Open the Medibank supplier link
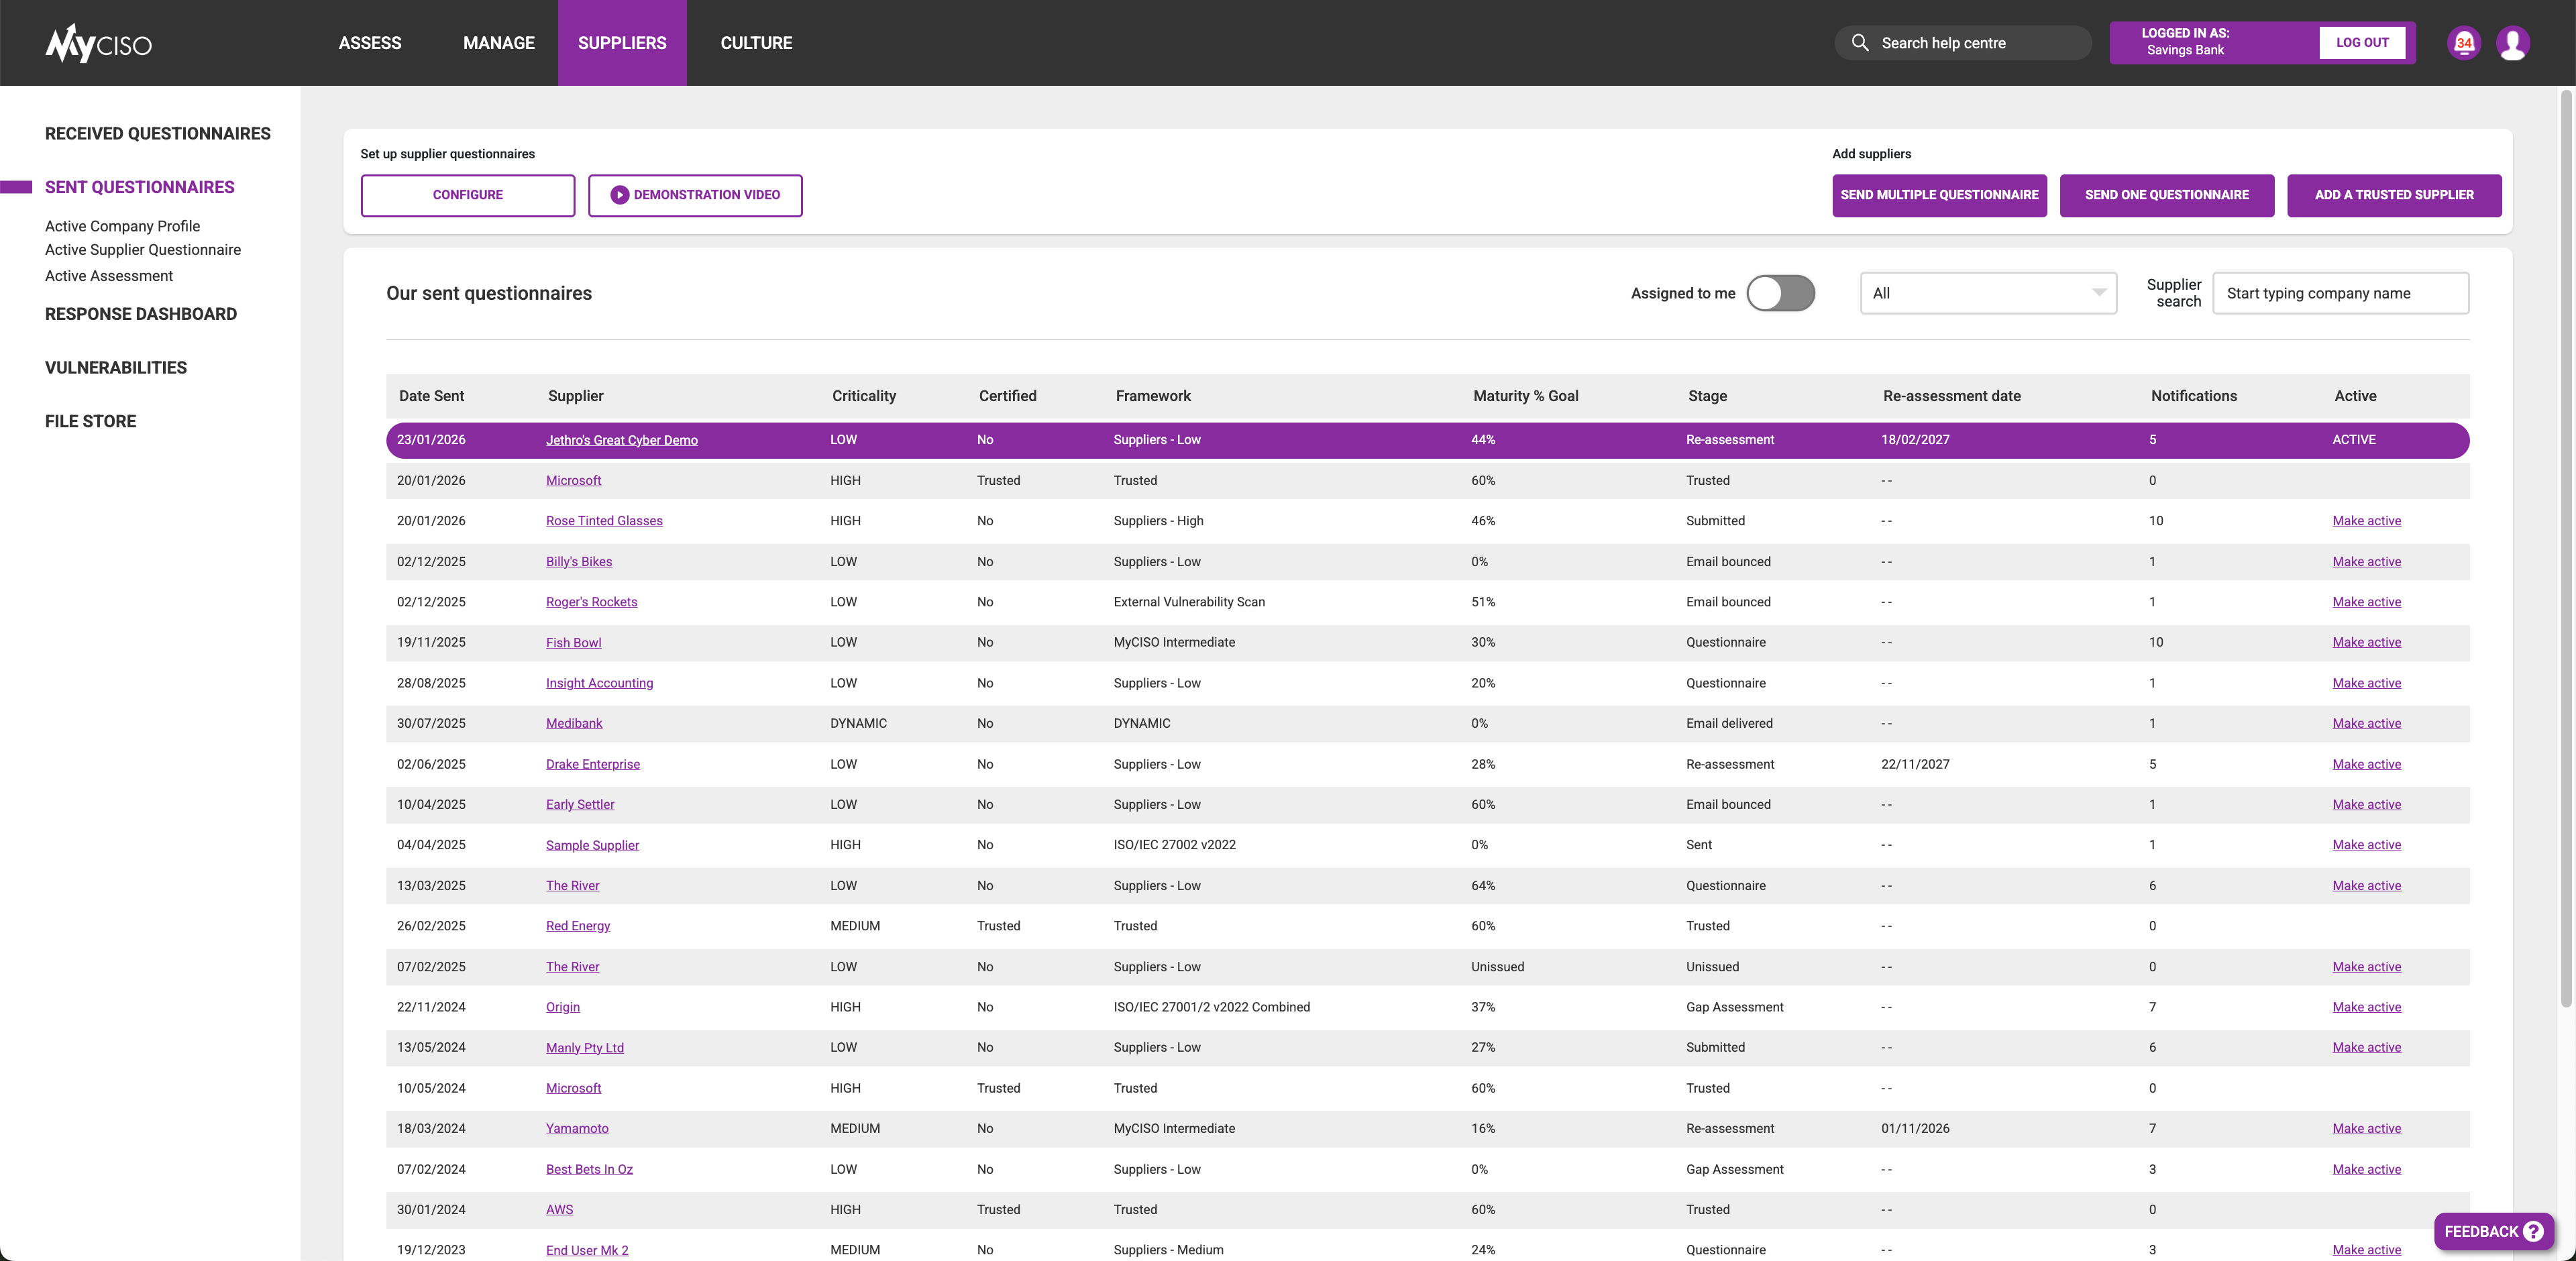Viewport: 2576px width, 1261px height. 574,723
